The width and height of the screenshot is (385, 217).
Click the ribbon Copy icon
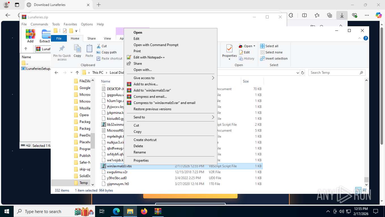coord(77,51)
